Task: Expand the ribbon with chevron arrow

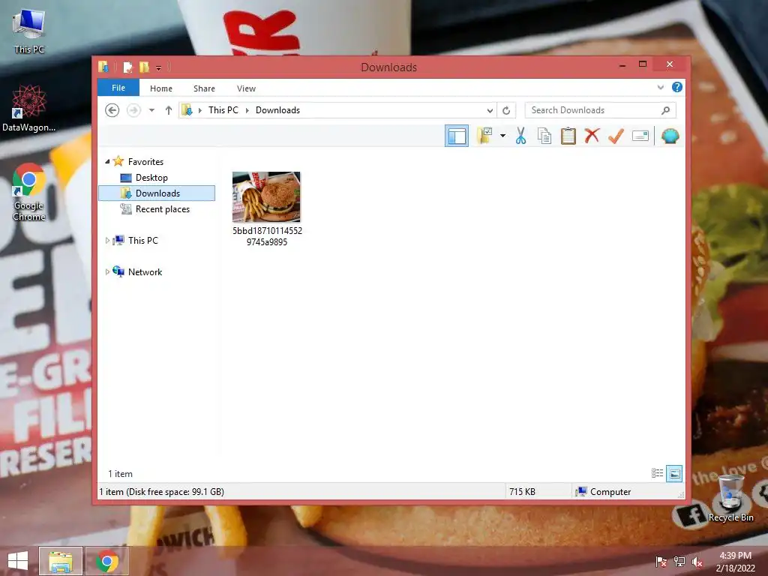Action: click(x=660, y=88)
